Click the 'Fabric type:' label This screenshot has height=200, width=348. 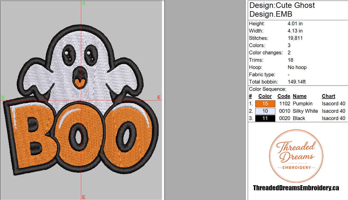[x=262, y=75]
